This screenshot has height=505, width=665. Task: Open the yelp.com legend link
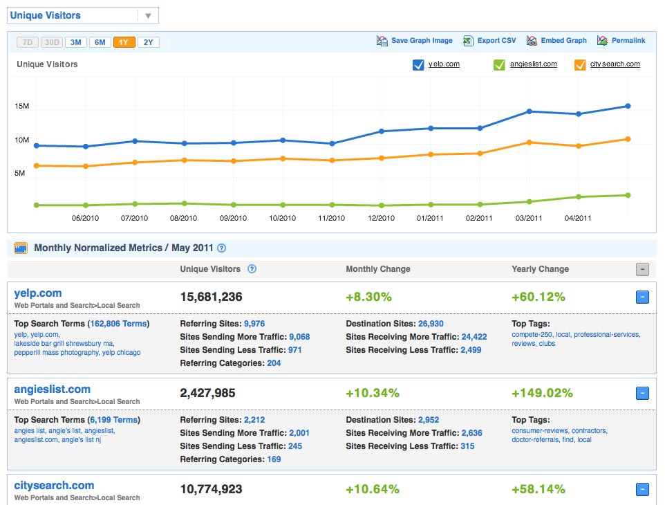(x=444, y=64)
